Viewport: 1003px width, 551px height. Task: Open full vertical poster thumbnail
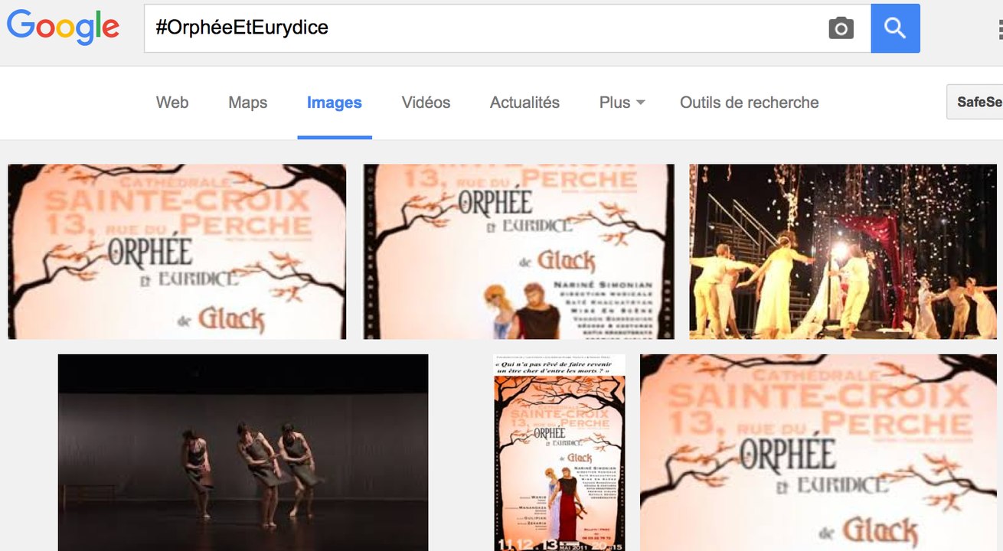560,452
